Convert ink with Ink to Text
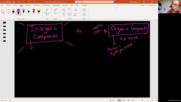The image size is (181, 102). pos(64,12)
